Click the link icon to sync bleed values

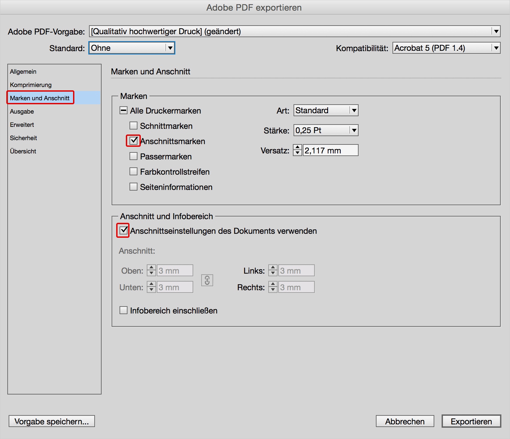click(x=207, y=281)
